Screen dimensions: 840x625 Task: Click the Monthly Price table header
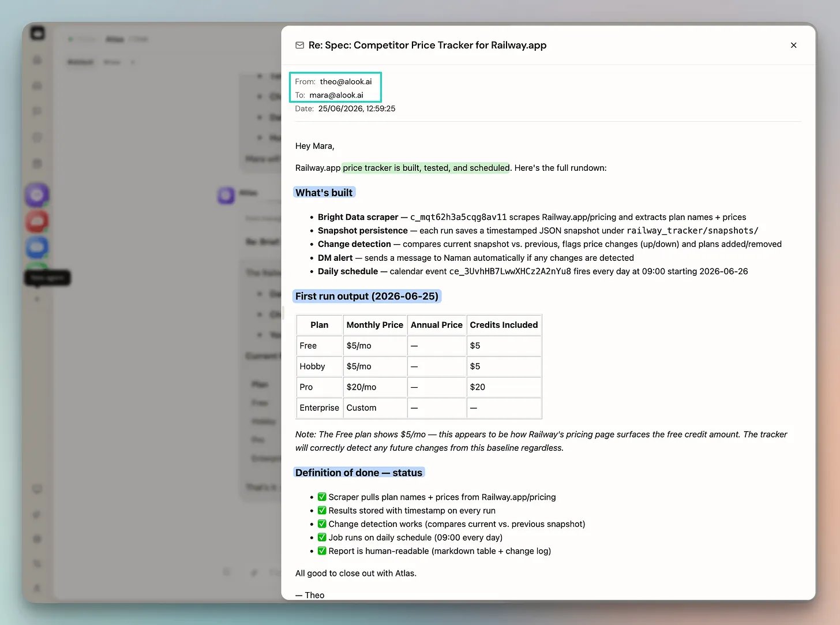[x=375, y=325]
